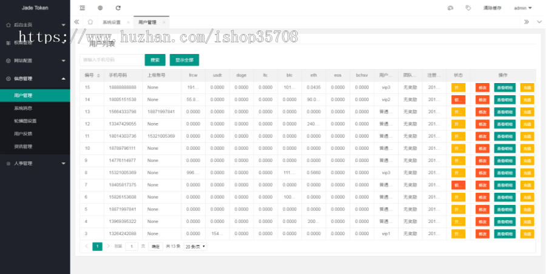Click 修改 for user 4
Image resolution: width=546 pixels, height=274 pixels.
482,221
